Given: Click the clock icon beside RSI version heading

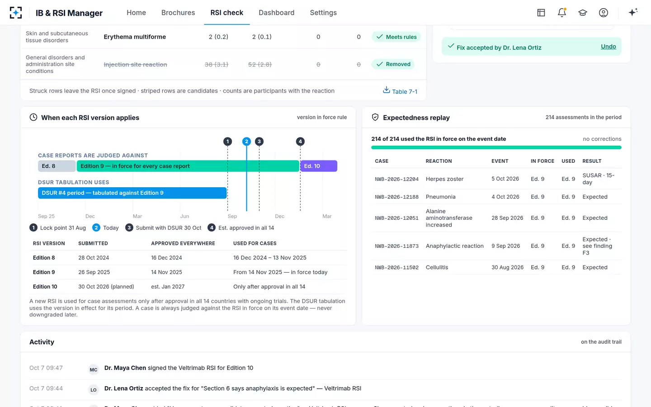Looking at the screenshot, I should [x=33, y=117].
